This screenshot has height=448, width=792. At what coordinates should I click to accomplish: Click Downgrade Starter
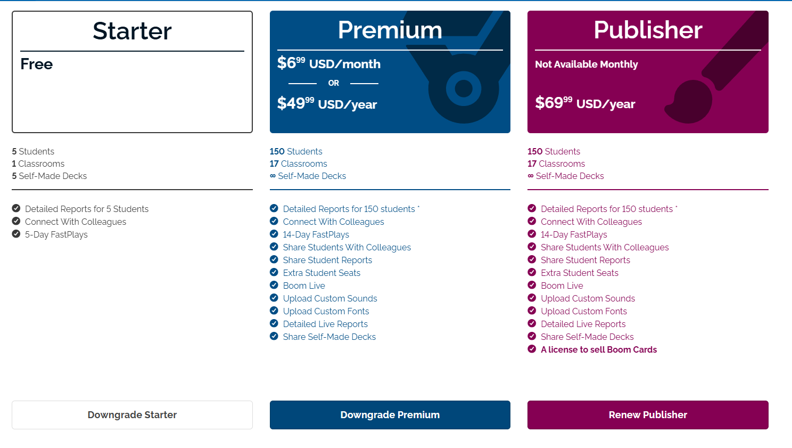(x=131, y=414)
